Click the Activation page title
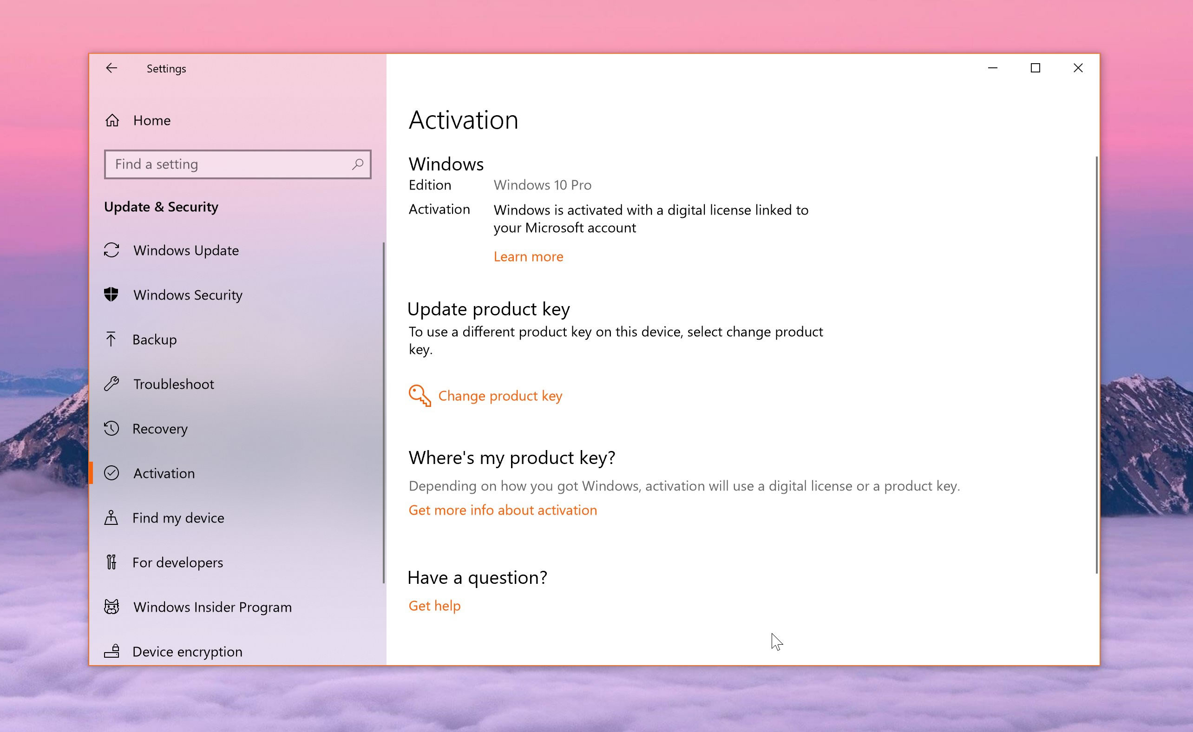The width and height of the screenshot is (1193, 732). click(x=463, y=120)
